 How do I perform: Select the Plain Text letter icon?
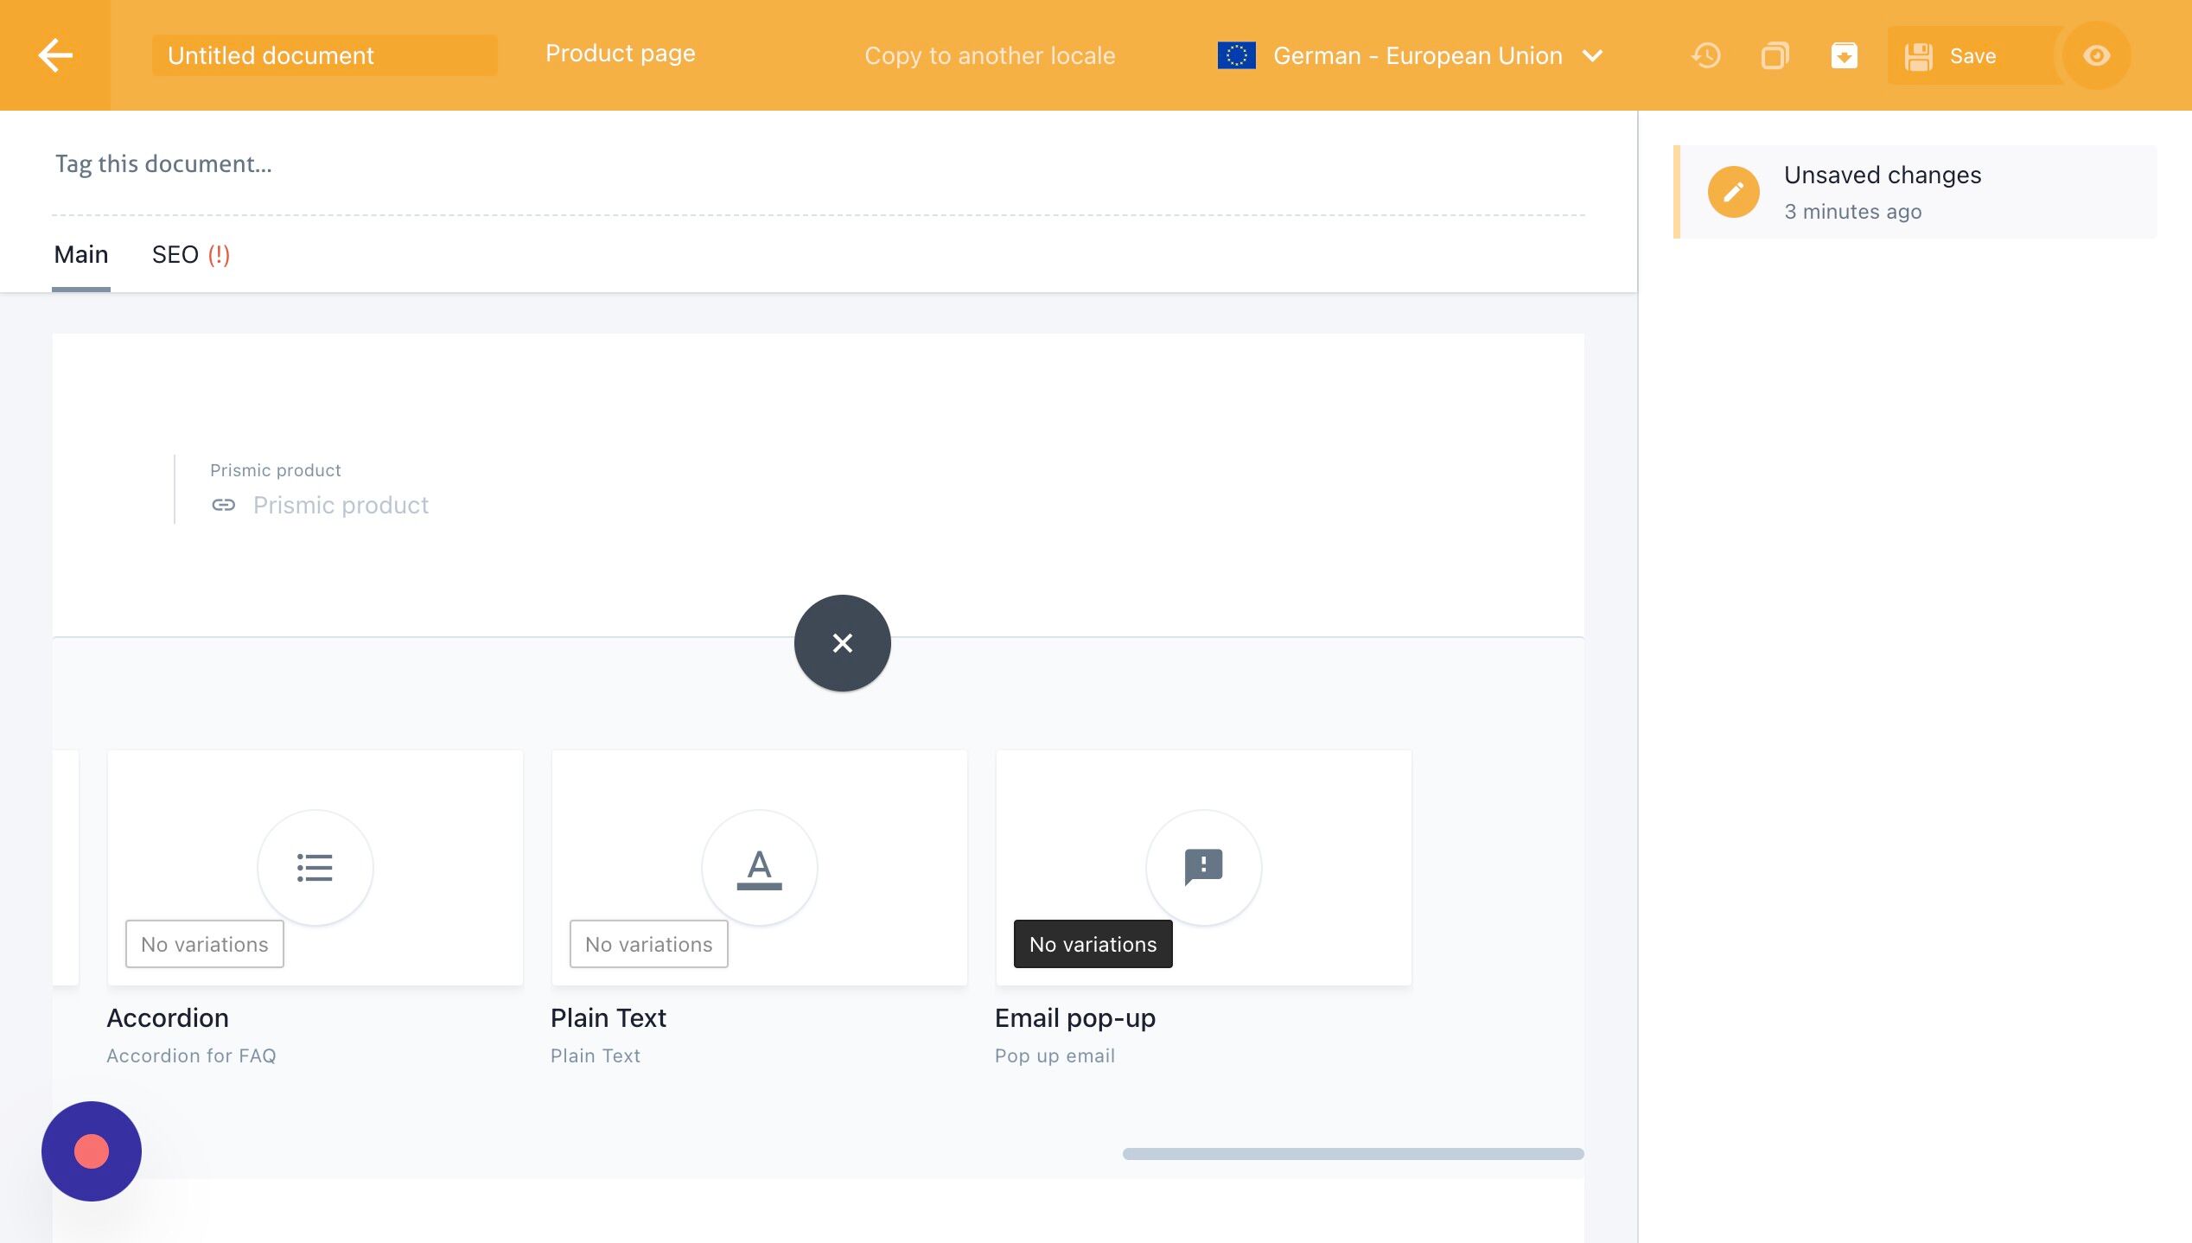(x=759, y=868)
